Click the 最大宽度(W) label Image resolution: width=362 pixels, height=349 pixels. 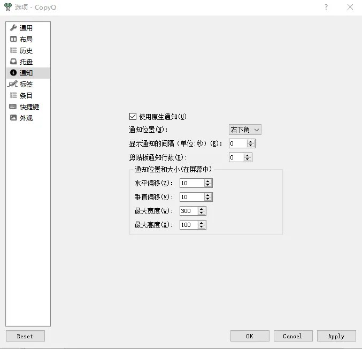[153, 211]
